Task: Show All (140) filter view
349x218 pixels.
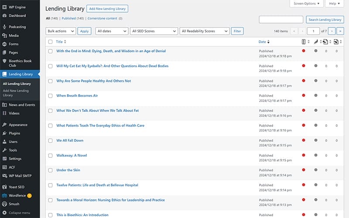Action: [x=52, y=18]
